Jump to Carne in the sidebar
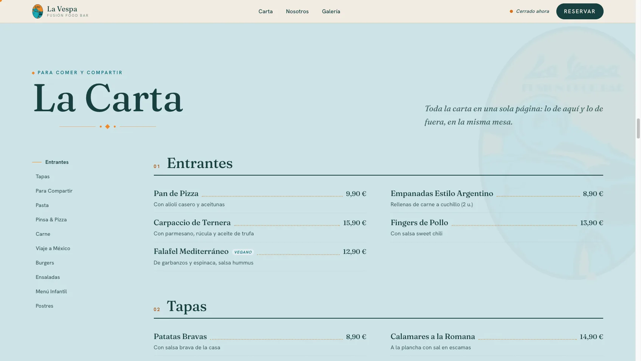This screenshot has height=361, width=641. click(x=43, y=234)
